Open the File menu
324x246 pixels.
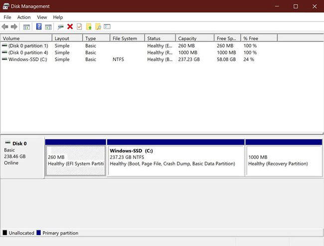click(7, 17)
